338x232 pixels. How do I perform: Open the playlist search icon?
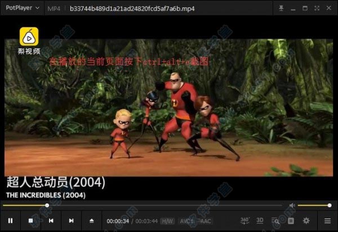coord(276,221)
